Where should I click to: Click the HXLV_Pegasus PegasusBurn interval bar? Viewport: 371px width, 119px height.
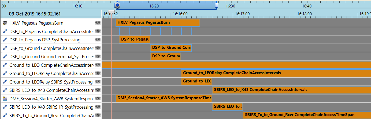point(158,23)
